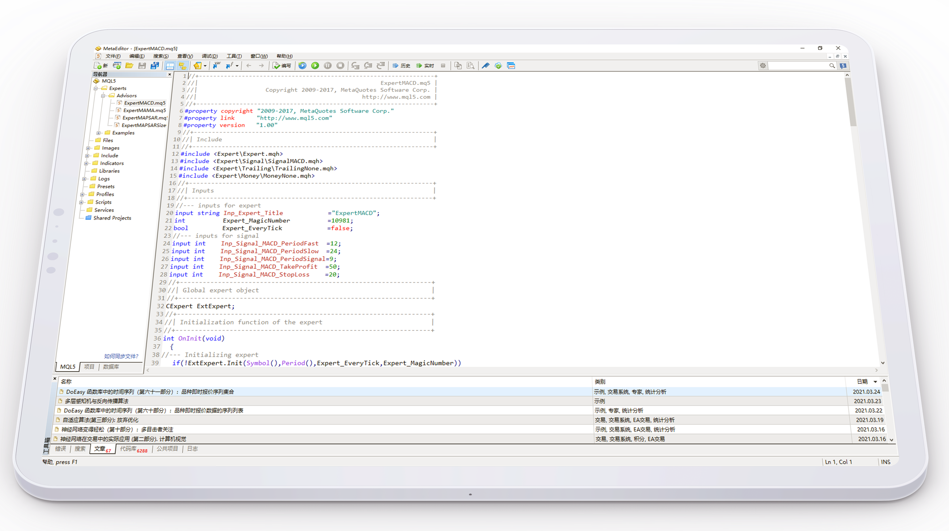Click the Compile (编写) button
Viewport: 949px width, 531px height.
(282, 66)
